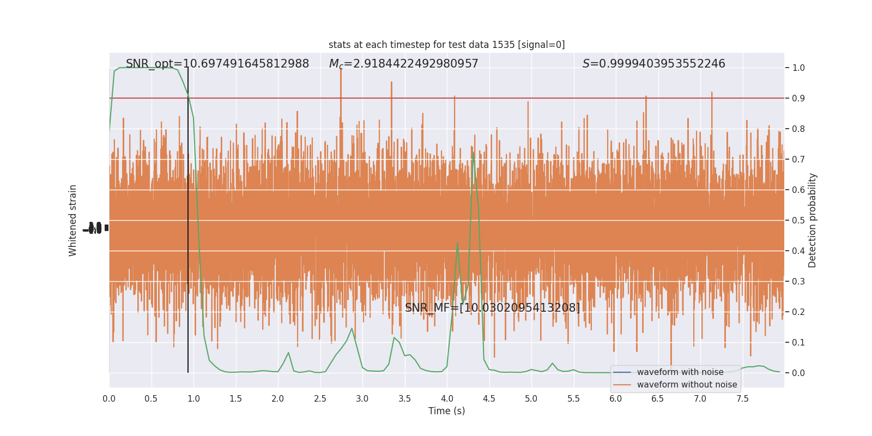Click the 0.0 tick label on the Time axis
Image resolution: width=872 pixels, height=436 pixels.
point(109,399)
